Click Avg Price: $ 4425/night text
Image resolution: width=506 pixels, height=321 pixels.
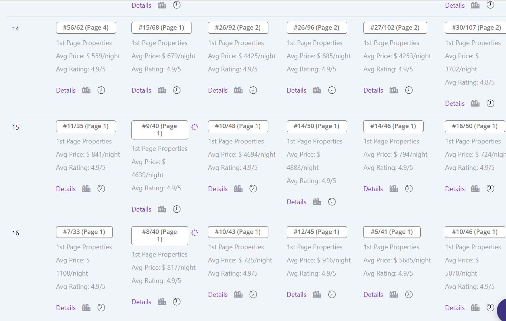(242, 56)
